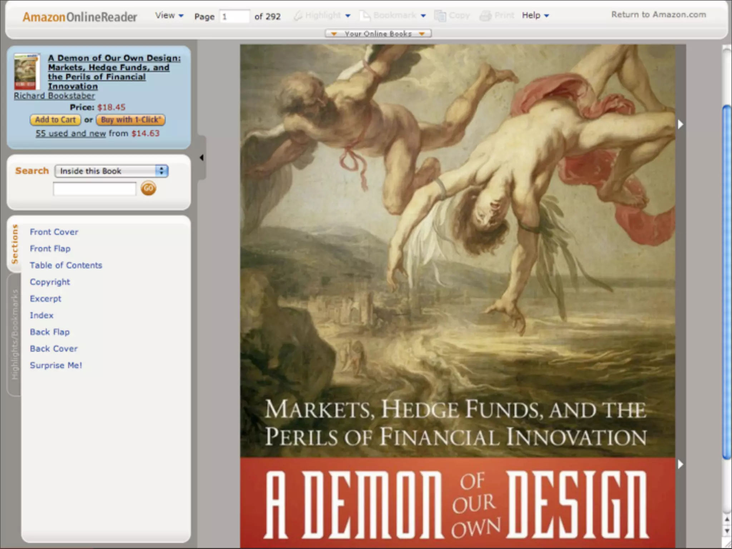
Task: Click the Surprise Me! link
Action: point(56,365)
